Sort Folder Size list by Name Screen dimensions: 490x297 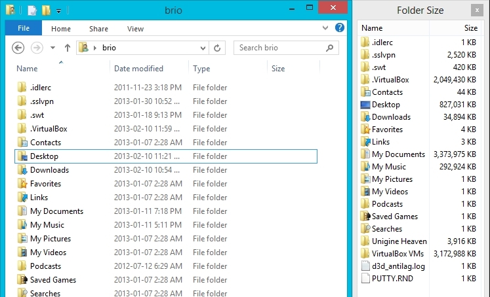(372, 28)
